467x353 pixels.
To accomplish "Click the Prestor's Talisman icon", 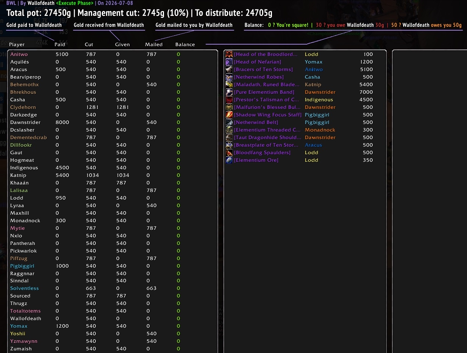I will (229, 100).
